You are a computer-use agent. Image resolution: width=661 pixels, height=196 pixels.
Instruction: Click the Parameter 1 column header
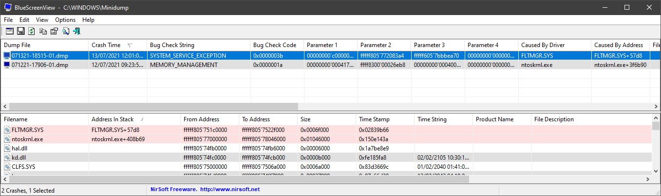(x=330, y=45)
